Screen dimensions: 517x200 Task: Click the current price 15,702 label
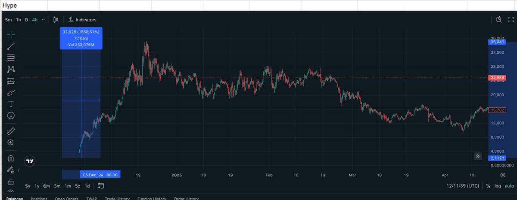tap(496, 110)
